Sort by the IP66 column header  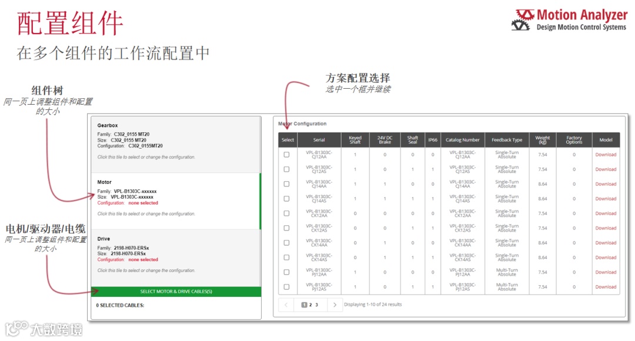[x=433, y=140]
